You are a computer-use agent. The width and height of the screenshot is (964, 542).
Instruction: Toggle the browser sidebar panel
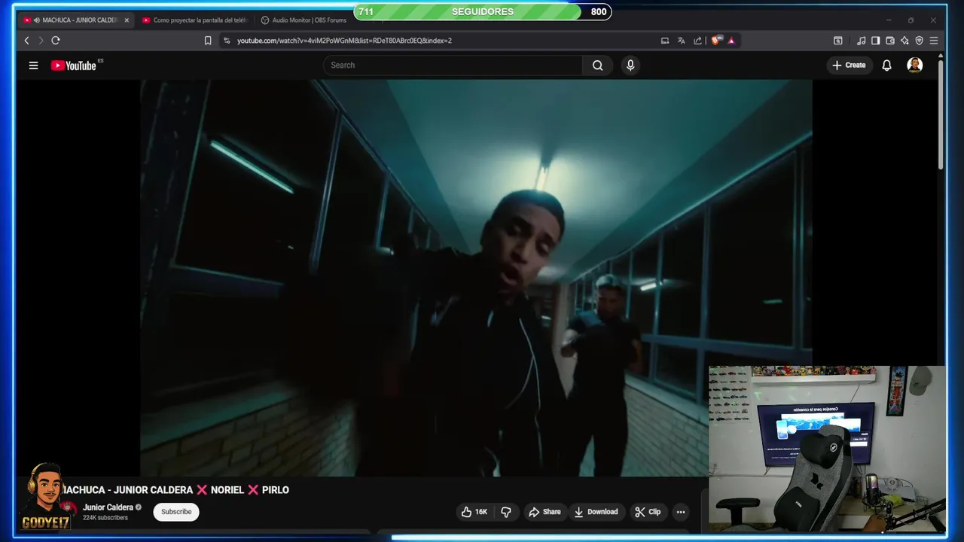pyautogui.click(x=875, y=41)
